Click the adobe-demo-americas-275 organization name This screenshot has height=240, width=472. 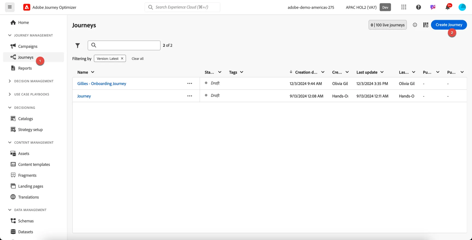(x=311, y=7)
